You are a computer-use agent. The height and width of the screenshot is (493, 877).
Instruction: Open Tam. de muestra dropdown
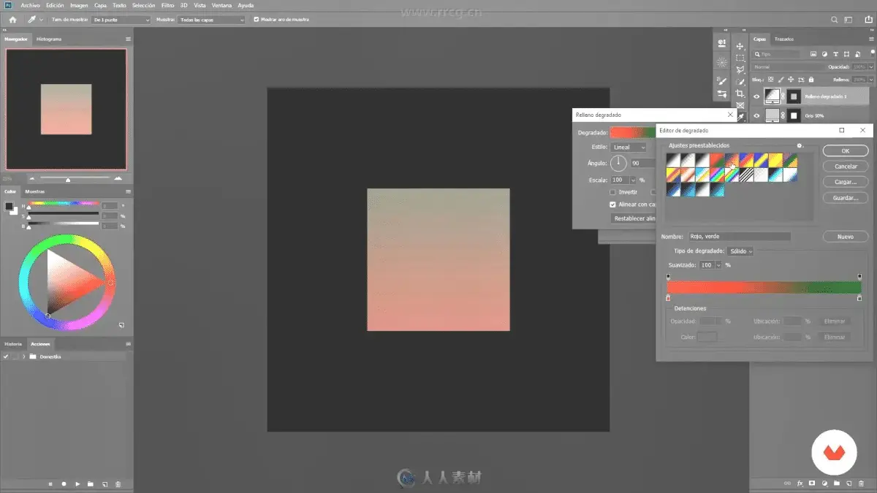tap(121, 20)
